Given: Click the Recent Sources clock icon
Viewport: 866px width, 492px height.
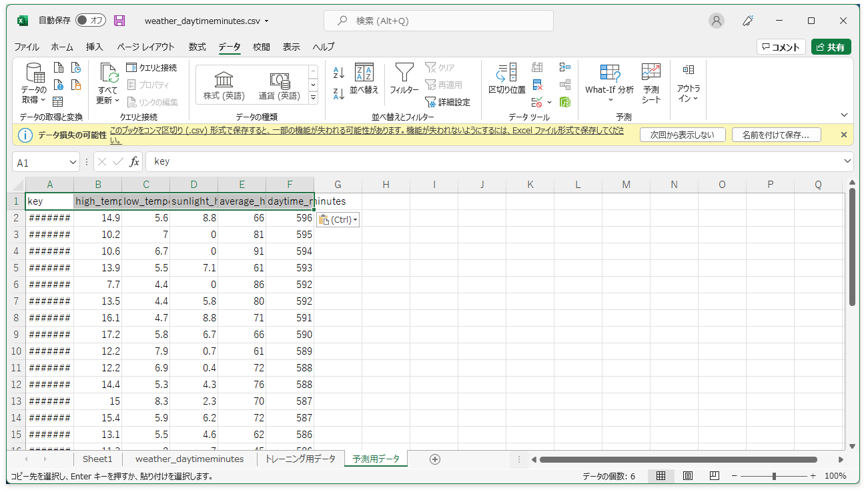Looking at the screenshot, I should (x=76, y=67).
